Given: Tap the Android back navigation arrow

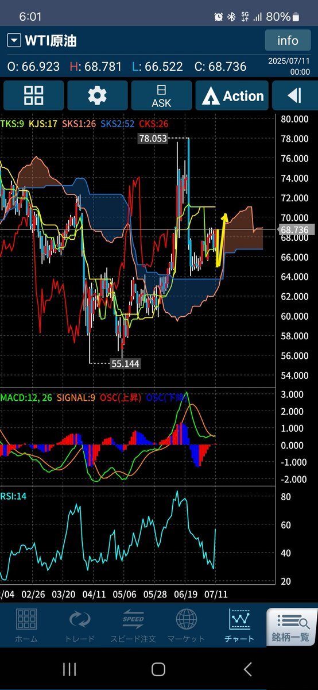Looking at the screenshot, I should coord(247,669).
